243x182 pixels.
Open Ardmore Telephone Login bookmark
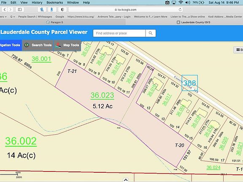(x=114, y=16)
